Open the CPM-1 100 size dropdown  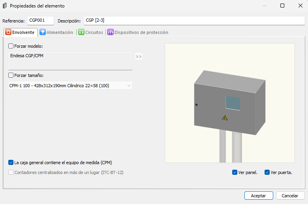point(70,86)
